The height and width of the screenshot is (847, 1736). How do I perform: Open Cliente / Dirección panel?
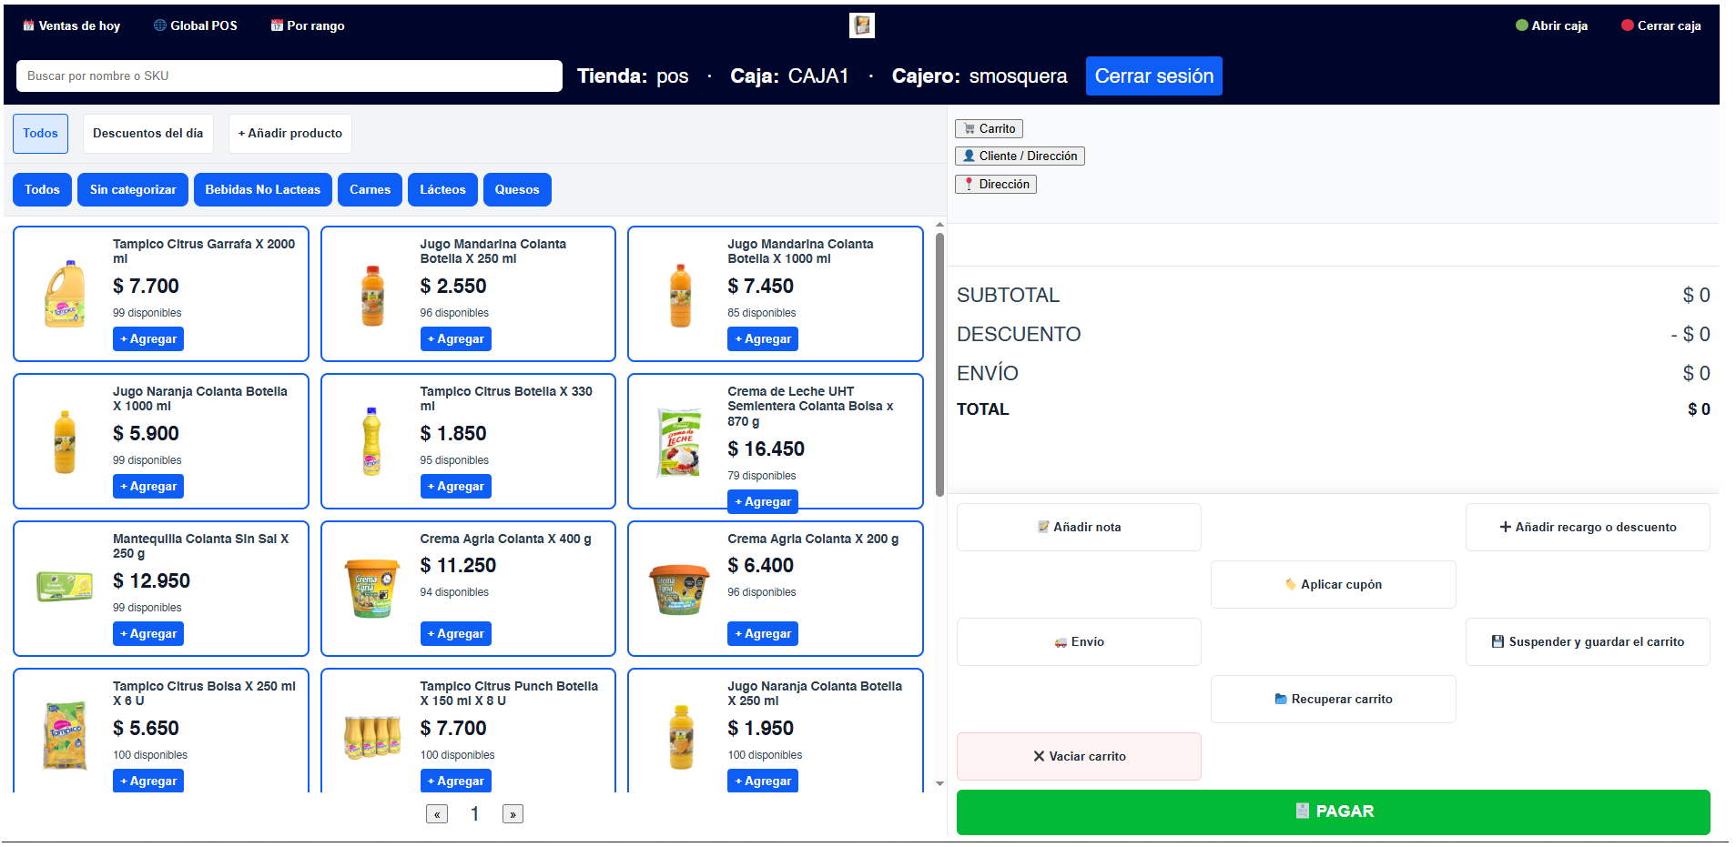click(1020, 156)
